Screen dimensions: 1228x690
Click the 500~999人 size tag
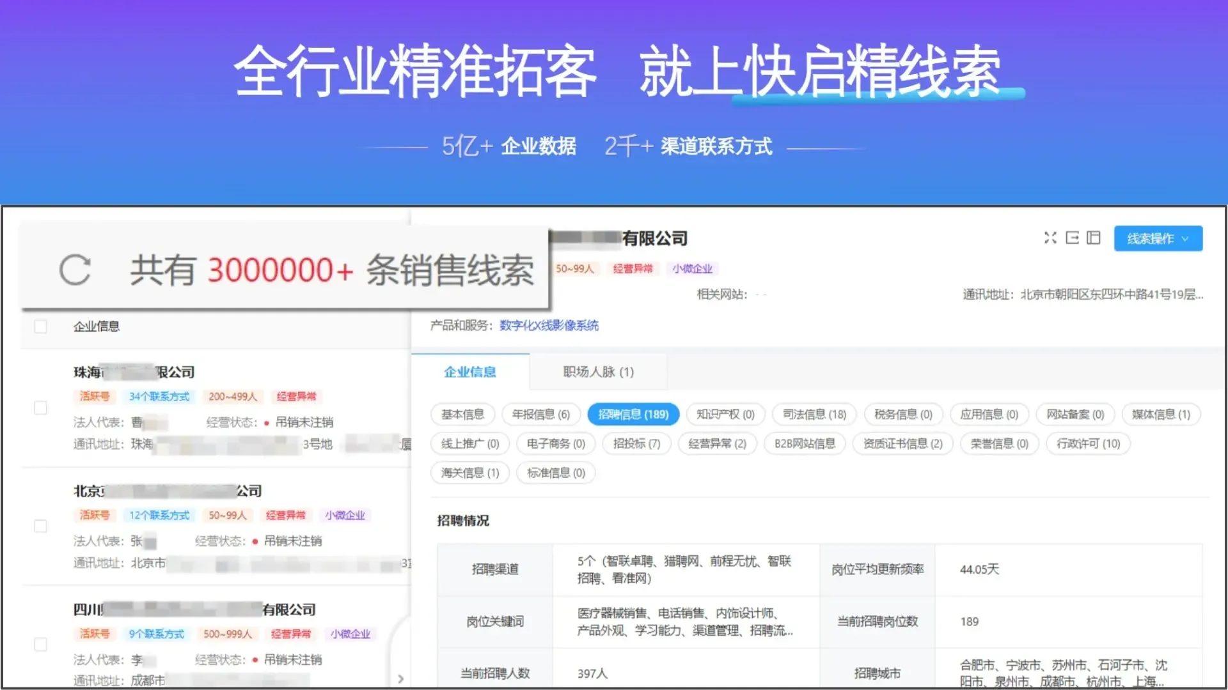coord(228,634)
